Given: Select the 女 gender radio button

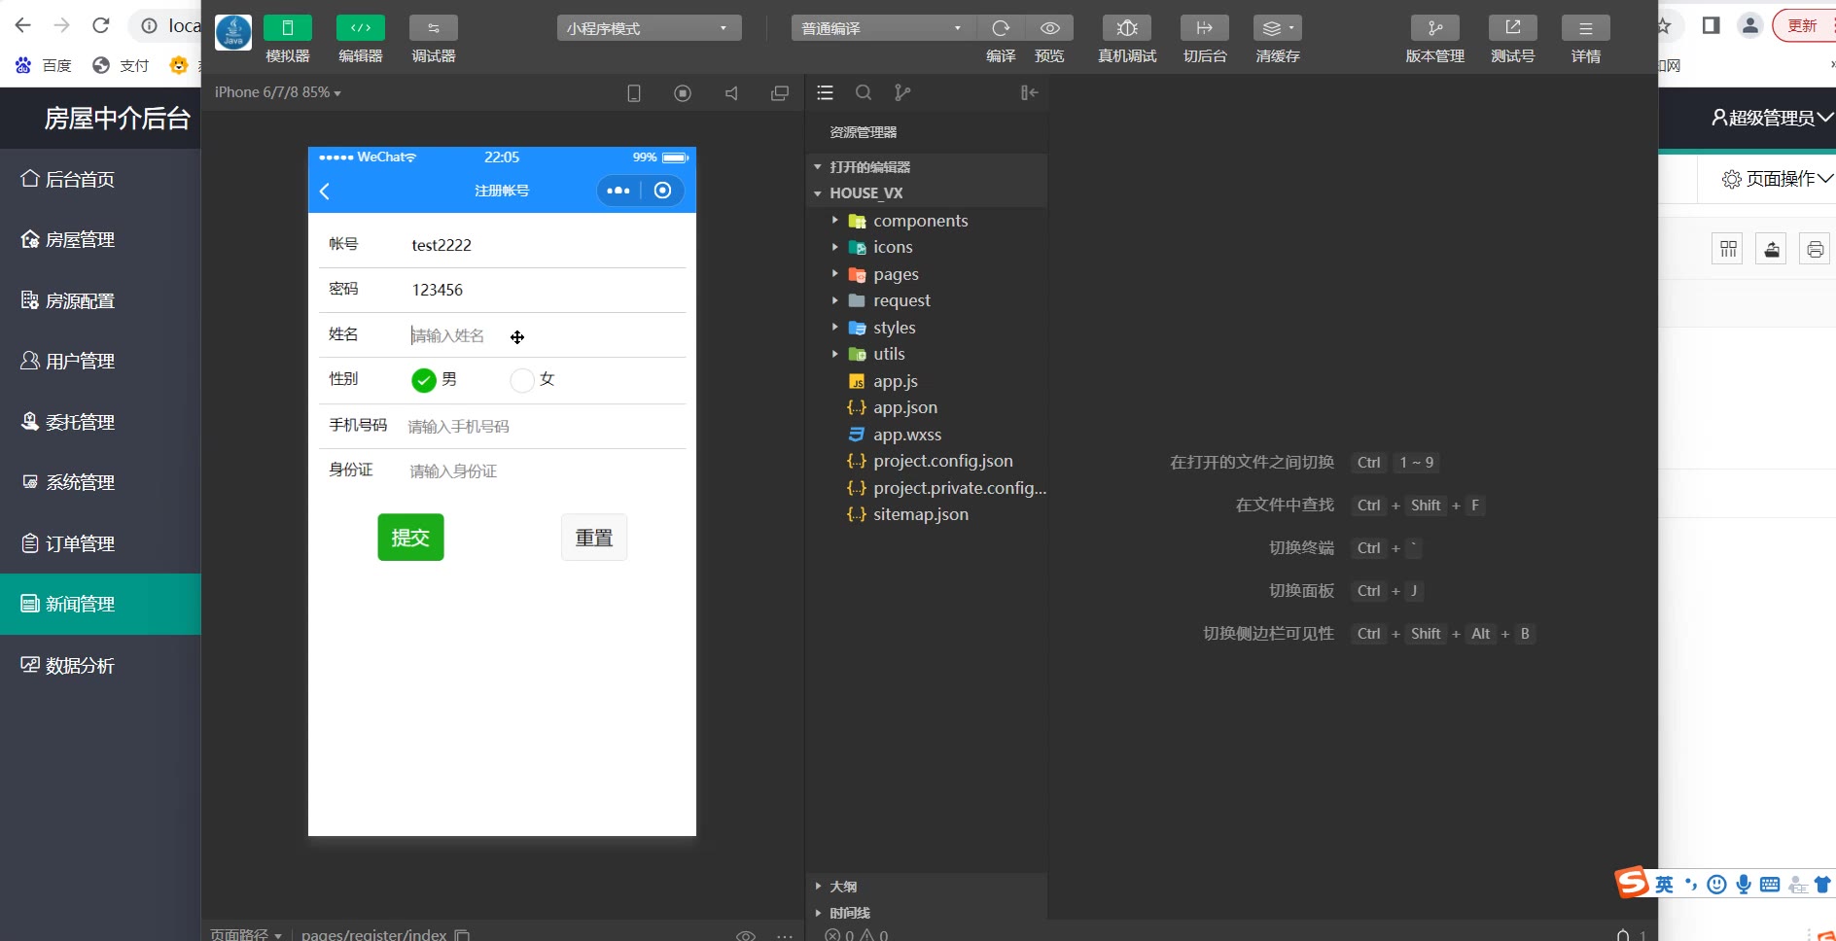Looking at the screenshot, I should point(522,380).
